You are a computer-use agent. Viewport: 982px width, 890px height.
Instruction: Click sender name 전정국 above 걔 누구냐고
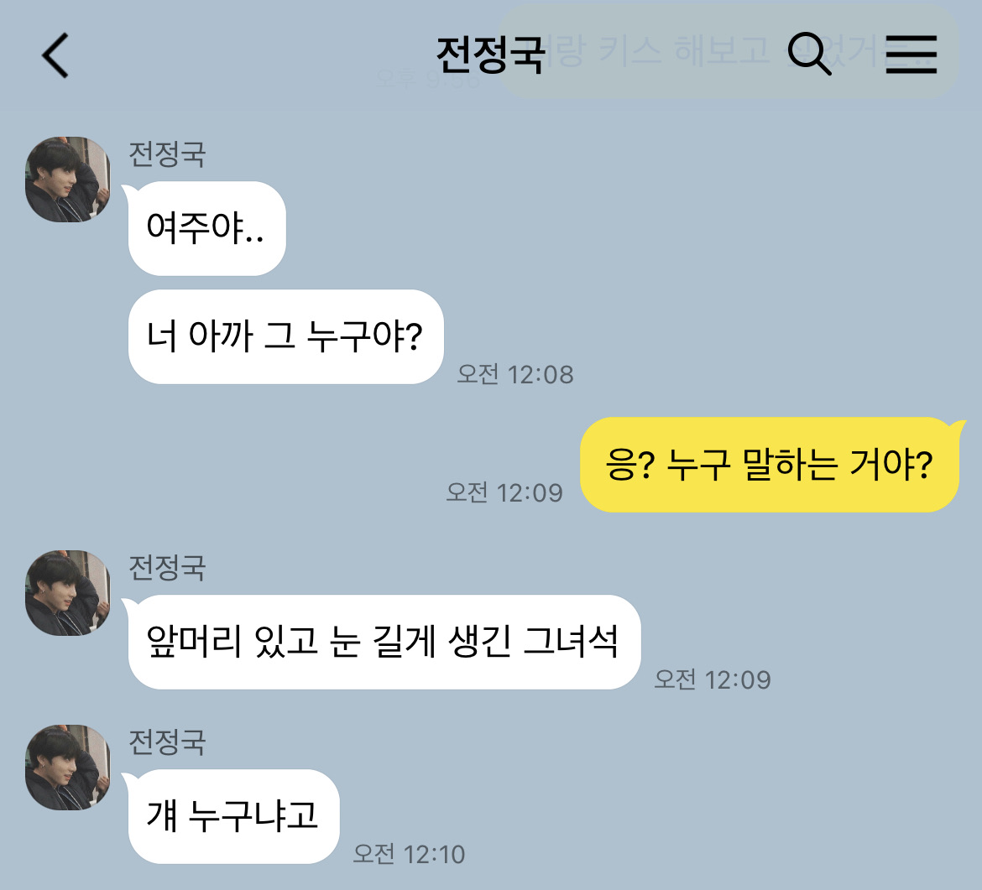pos(167,742)
